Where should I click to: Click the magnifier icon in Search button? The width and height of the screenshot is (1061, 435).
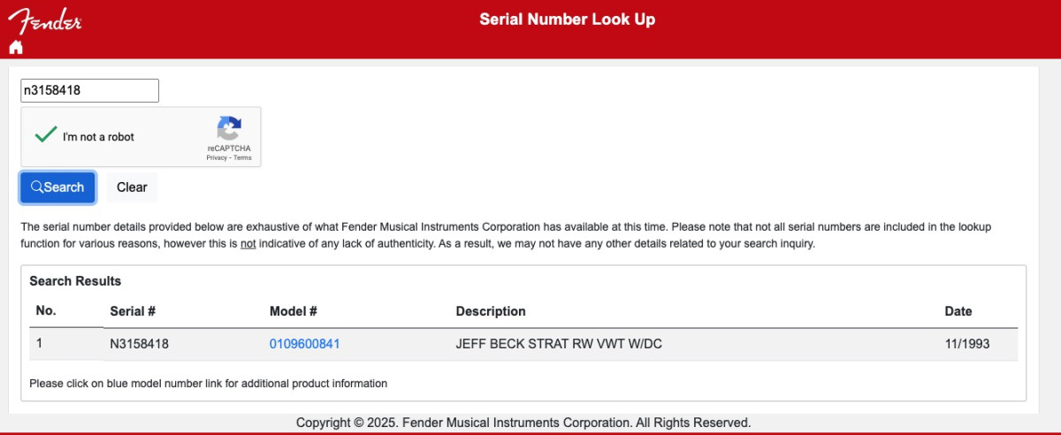click(x=36, y=187)
